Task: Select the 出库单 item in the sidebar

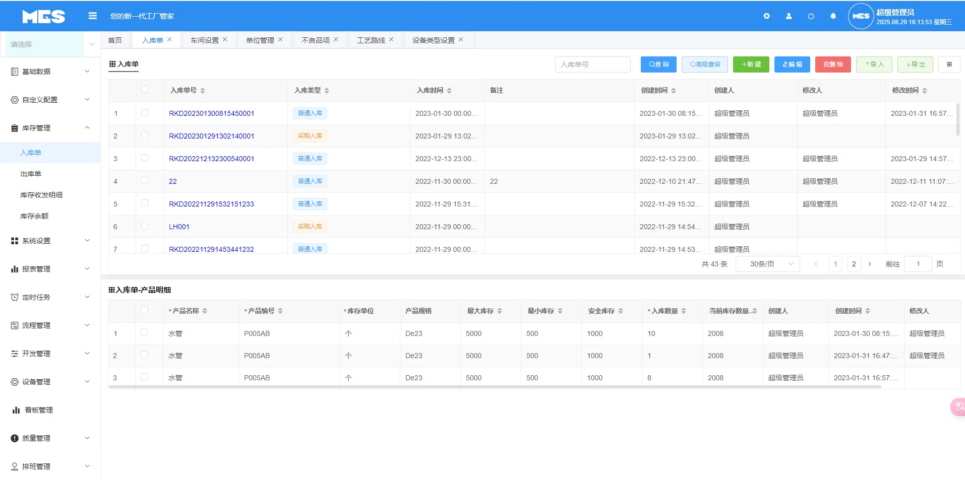Action: (x=31, y=173)
